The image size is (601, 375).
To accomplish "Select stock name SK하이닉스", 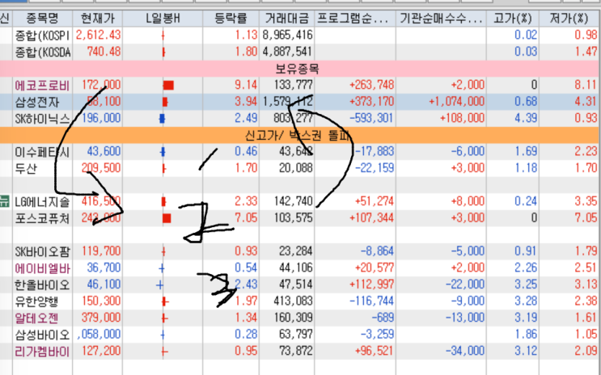I will pyautogui.click(x=42, y=119).
